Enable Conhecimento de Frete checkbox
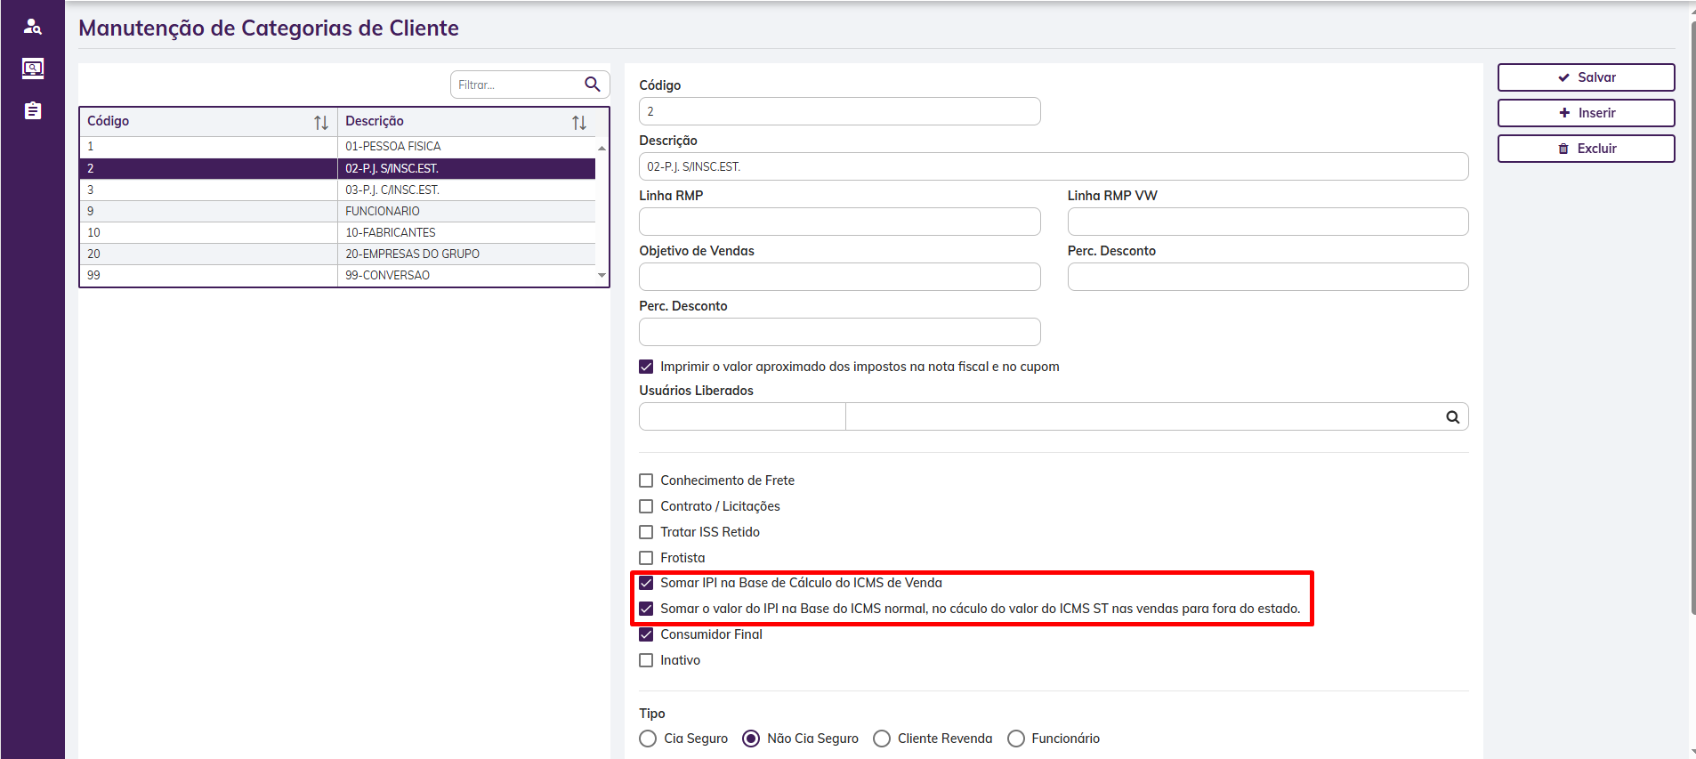The height and width of the screenshot is (759, 1696). point(646,480)
